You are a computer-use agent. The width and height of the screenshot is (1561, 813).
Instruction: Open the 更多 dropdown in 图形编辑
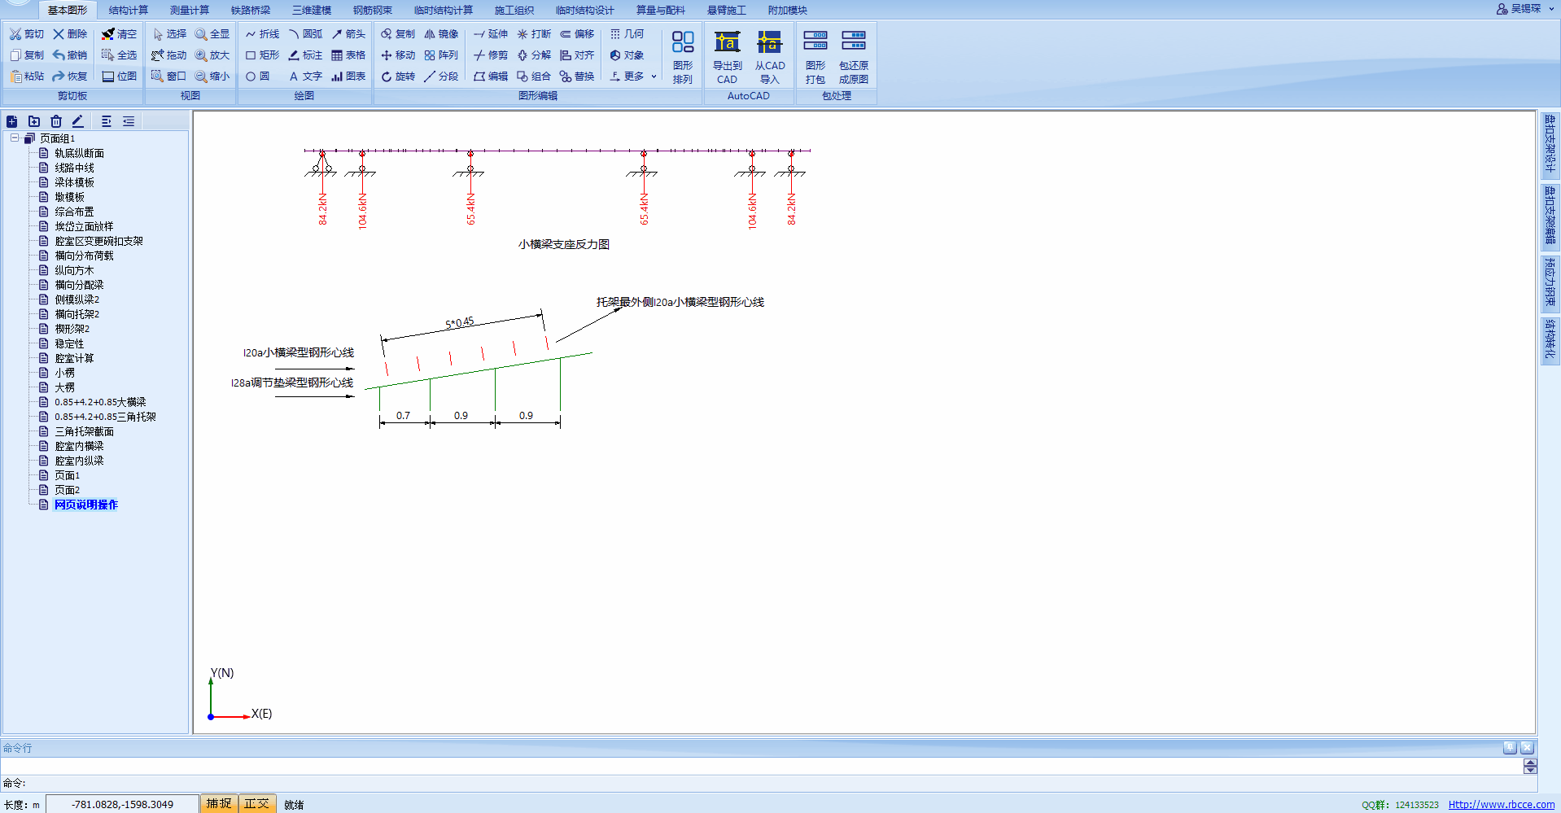click(633, 76)
